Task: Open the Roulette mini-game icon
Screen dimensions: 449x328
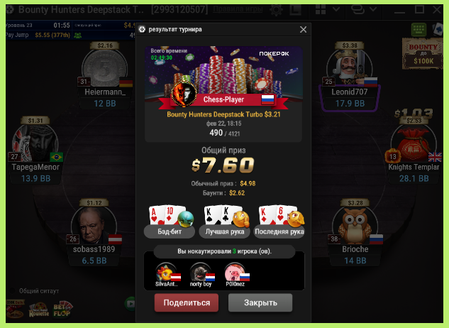Action: click(39, 310)
